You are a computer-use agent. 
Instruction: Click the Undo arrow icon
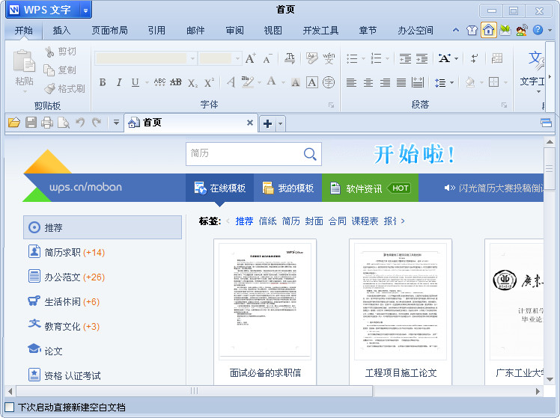click(80, 123)
